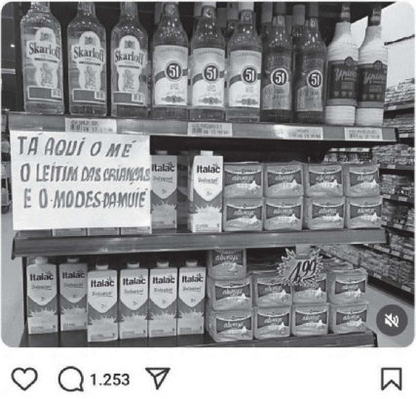Tap the Always pack stack under the 4,99 tag
Screen dimensions: 416x399
coord(309,304)
